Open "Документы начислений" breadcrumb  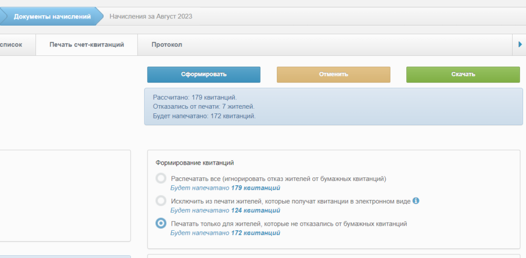click(x=52, y=16)
